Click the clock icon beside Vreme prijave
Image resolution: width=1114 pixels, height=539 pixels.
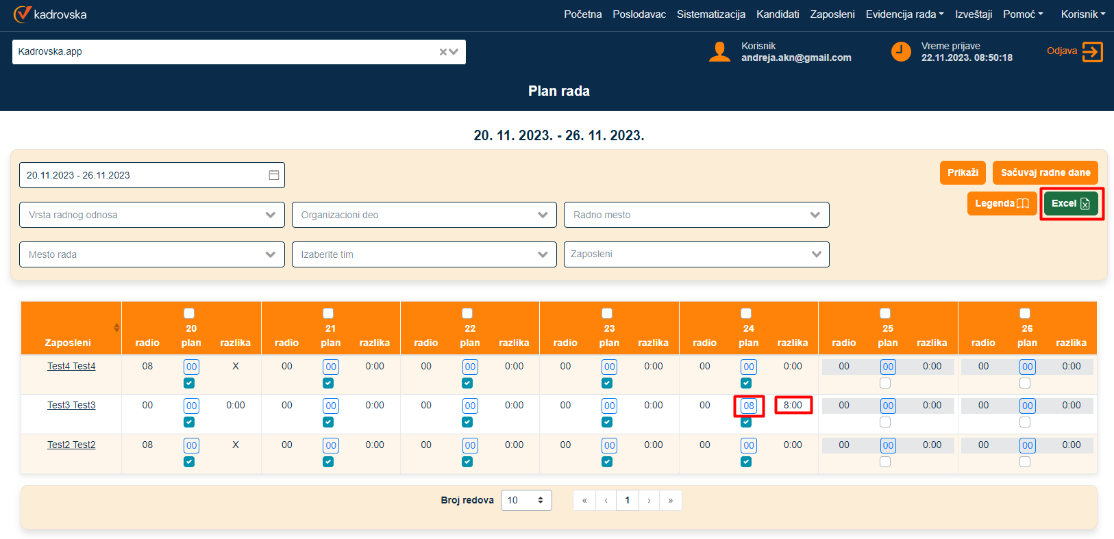901,52
